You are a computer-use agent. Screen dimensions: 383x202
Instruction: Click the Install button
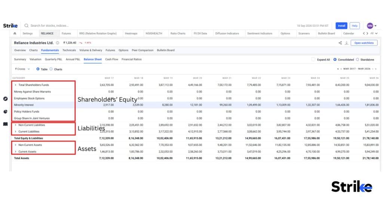click(x=341, y=26)
